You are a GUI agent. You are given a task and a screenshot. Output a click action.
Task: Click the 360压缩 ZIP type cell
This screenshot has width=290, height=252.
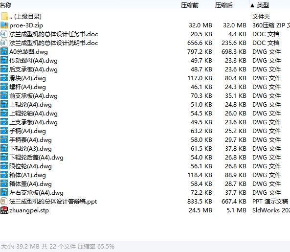[x=271, y=25]
